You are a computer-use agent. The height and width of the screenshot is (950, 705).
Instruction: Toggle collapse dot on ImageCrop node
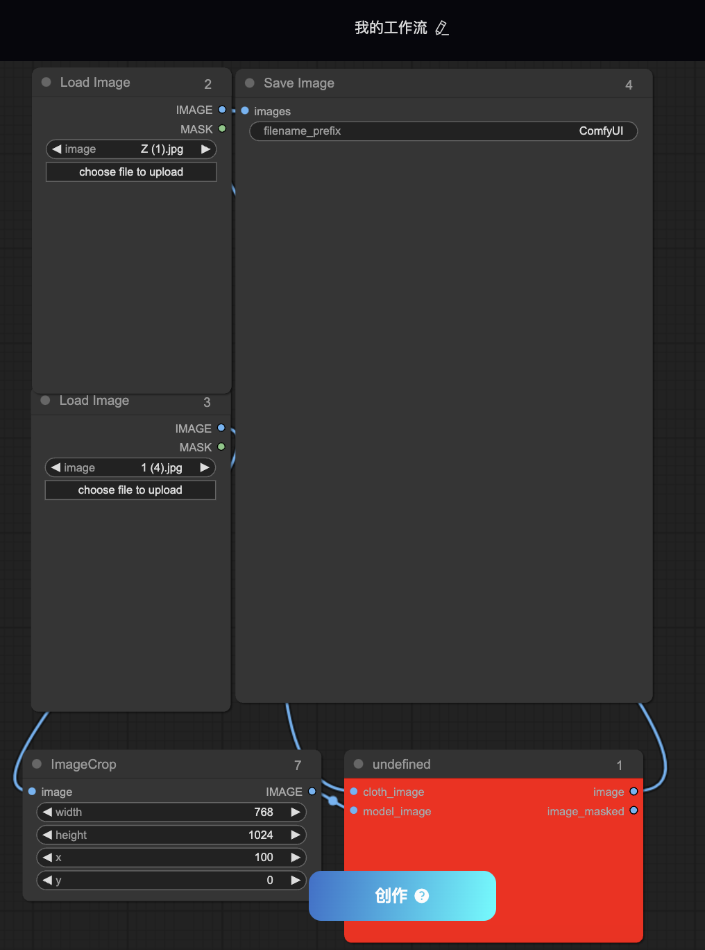tap(37, 764)
